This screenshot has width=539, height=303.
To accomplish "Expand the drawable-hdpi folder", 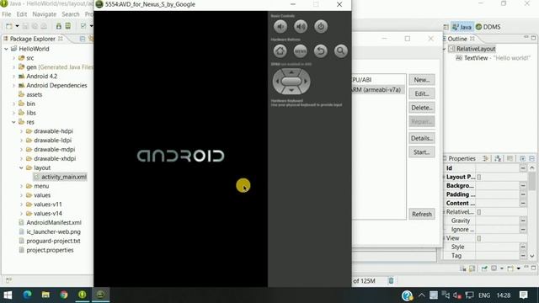I will [21, 131].
